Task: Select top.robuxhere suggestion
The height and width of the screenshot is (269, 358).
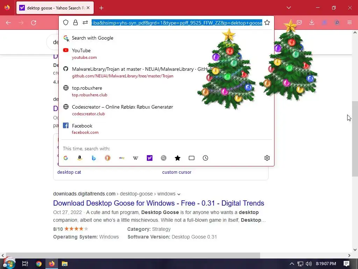Action: (166, 91)
